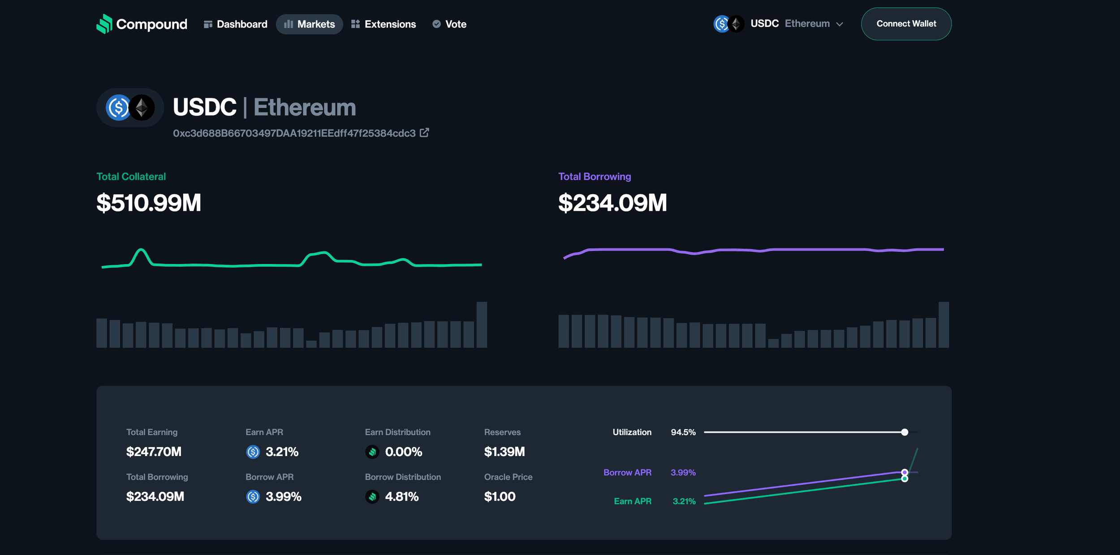Click the USDC coin icon in the header
Image resolution: width=1120 pixels, height=555 pixels.
721,24
